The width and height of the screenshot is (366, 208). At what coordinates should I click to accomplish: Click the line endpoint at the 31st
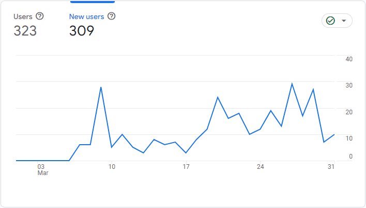coord(334,134)
